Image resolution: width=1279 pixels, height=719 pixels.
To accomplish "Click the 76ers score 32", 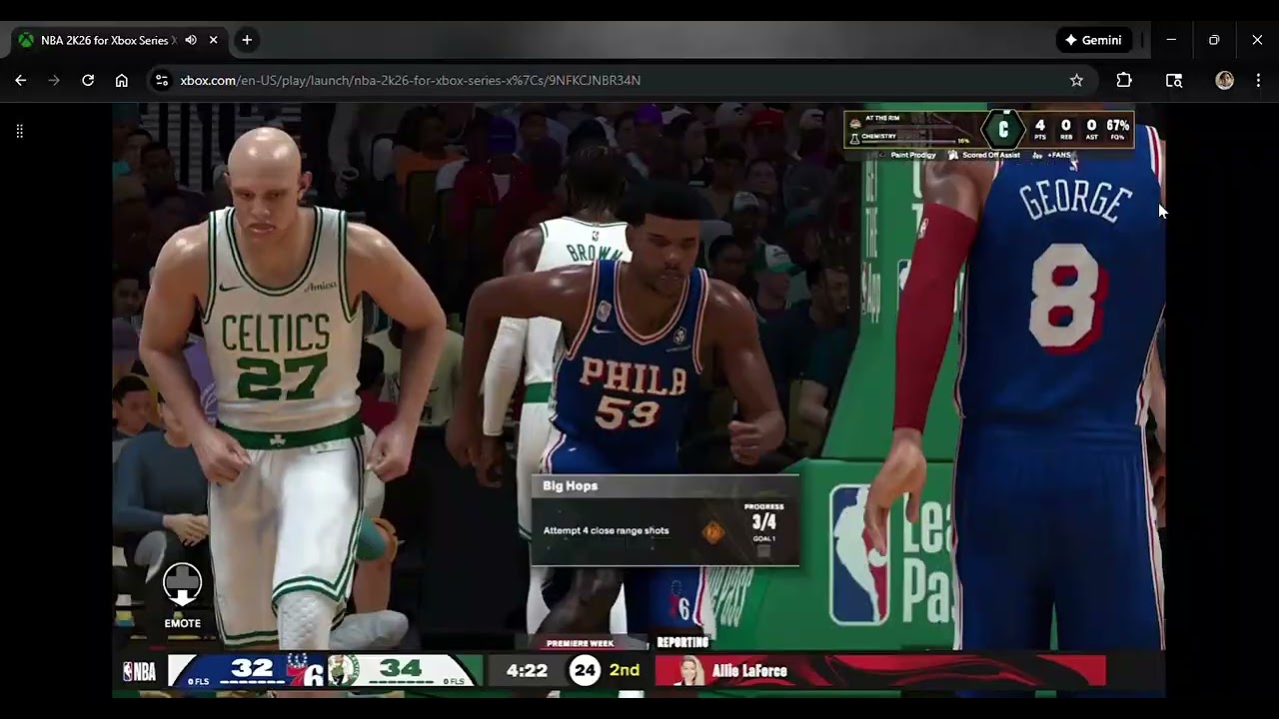I will point(252,668).
